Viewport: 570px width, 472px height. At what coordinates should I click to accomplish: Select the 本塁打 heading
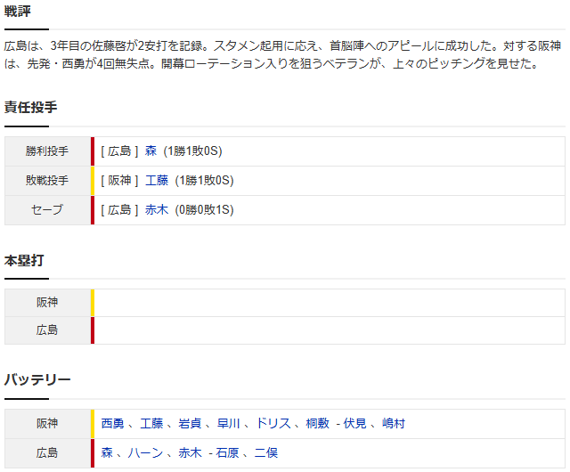(x=24, y=260)
